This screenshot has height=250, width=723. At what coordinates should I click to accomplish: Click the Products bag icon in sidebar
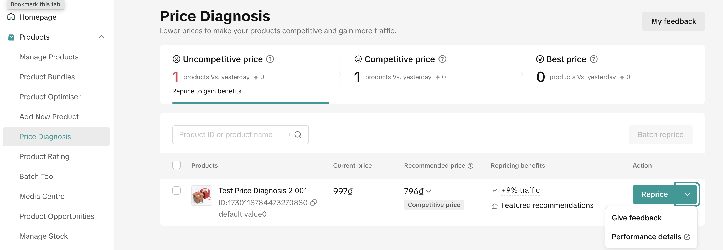coord(11,37)
